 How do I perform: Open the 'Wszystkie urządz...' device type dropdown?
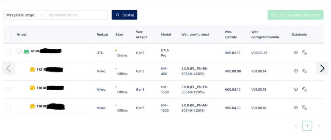(24, 15)
